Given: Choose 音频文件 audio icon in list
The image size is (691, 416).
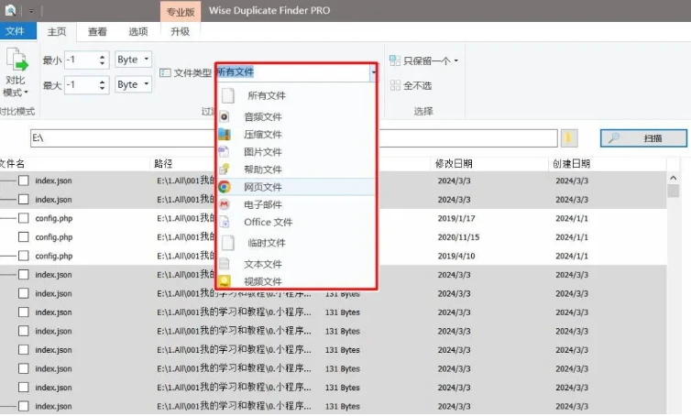Looking at the screenshot, I should click(x=224, y=116).
